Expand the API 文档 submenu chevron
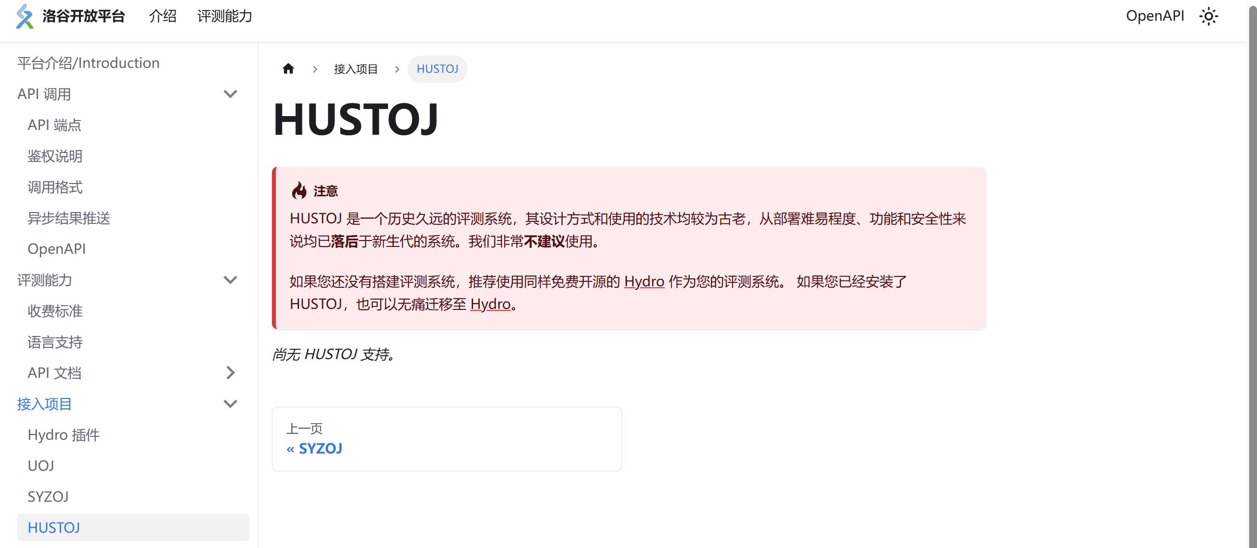This screenshot has height=548, width=1257. 230,373
